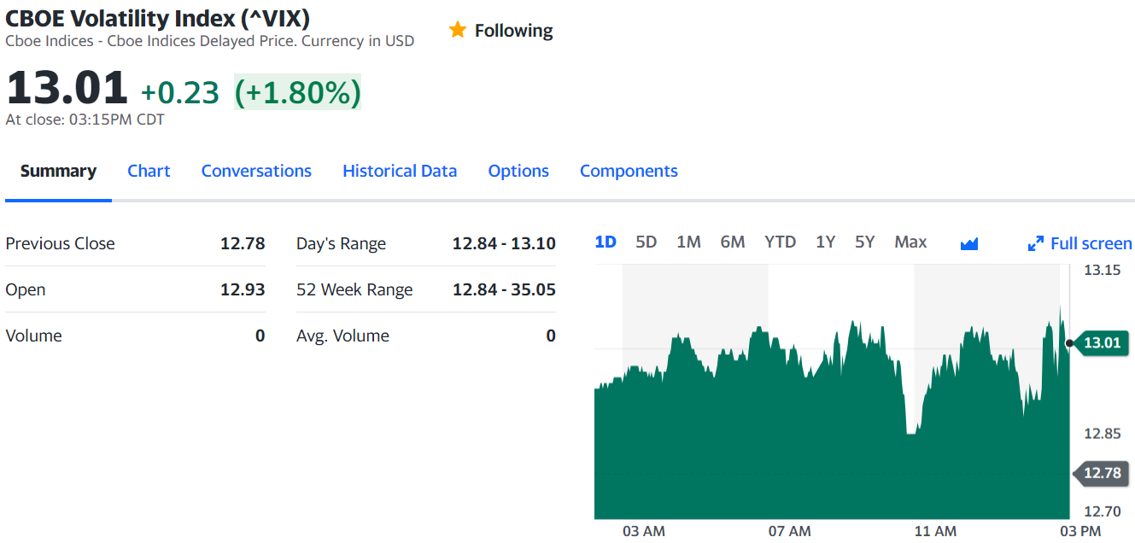1135x543 pixels.
Task: Click the CBOE Volatility Index (^VIX) title
Action: [158, 17]
